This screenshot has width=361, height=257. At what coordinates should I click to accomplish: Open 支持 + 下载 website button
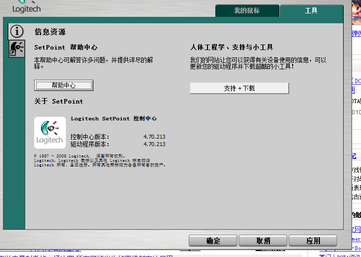click(240, 89)
